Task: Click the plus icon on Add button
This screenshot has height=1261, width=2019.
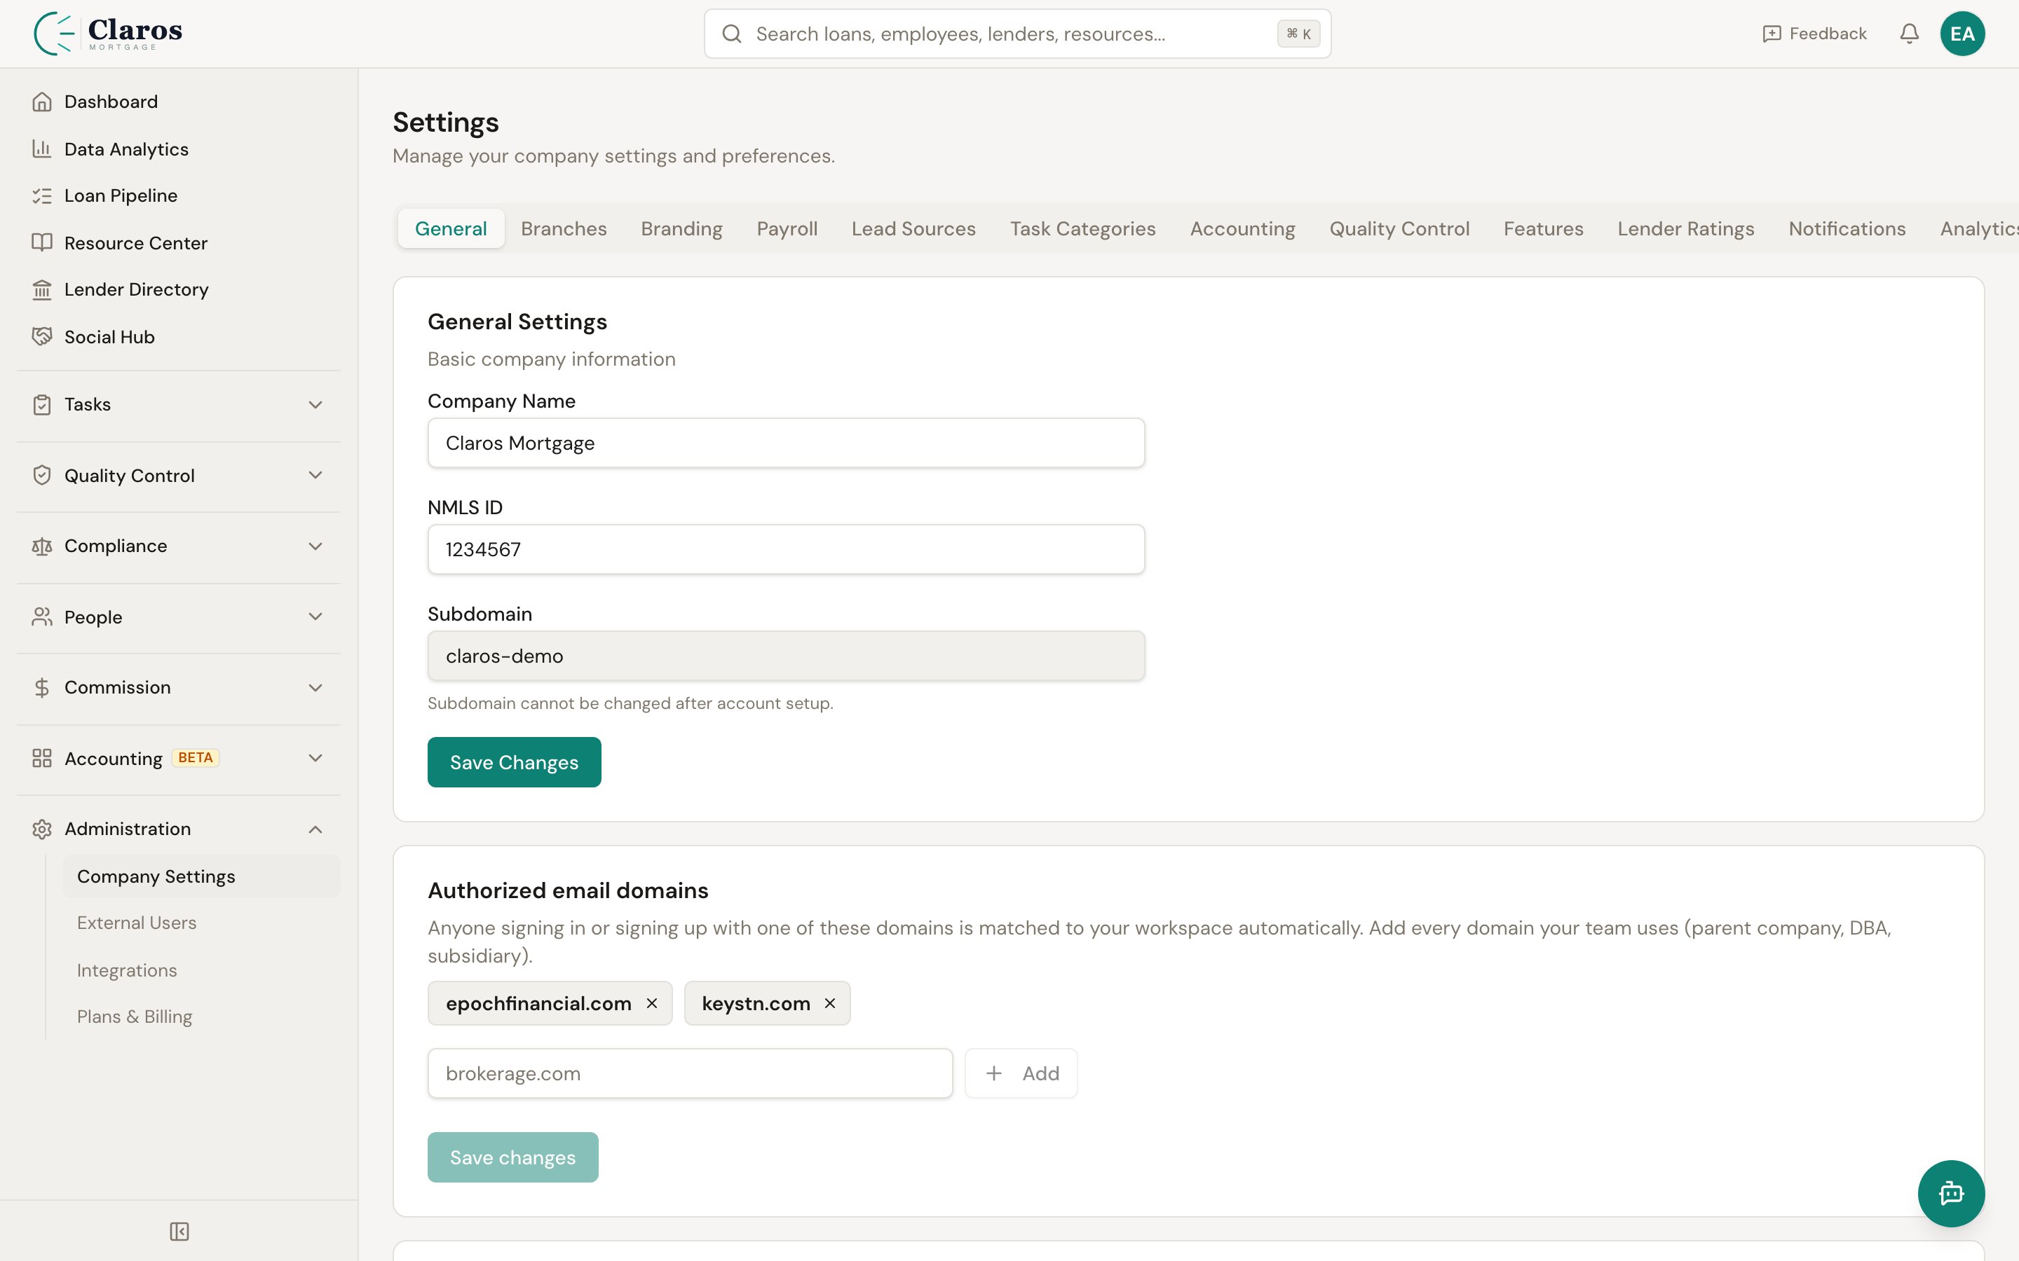Action: click(993, 1073)
